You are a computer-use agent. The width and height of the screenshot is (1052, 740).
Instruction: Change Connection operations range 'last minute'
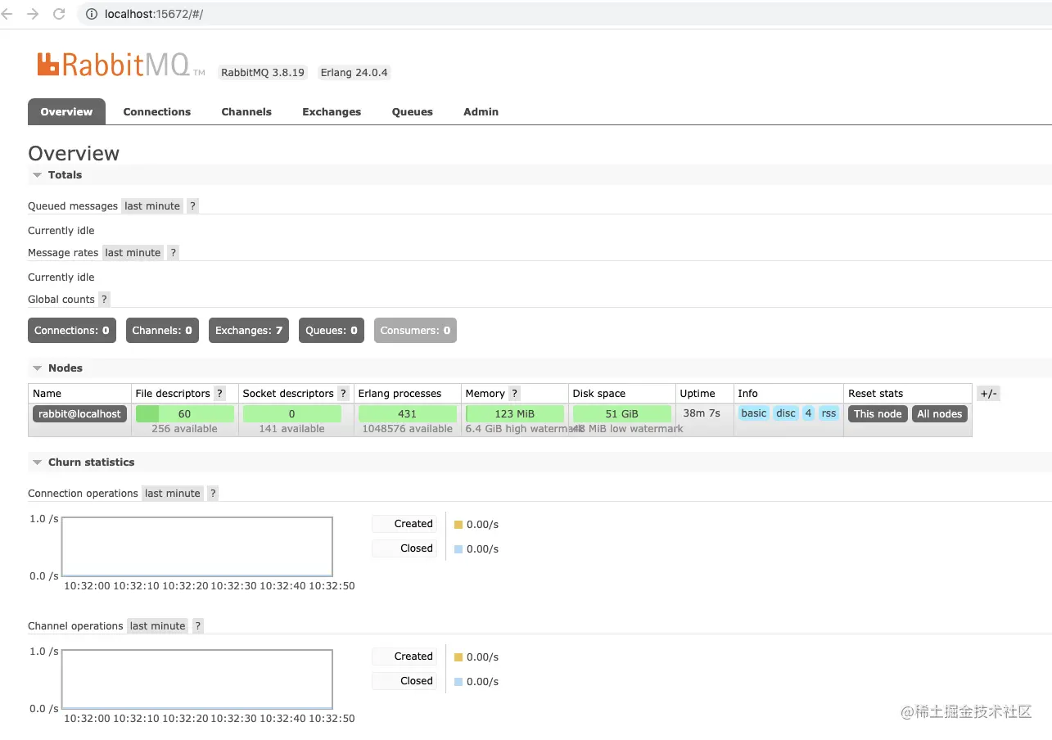click(x=173, y=494)
